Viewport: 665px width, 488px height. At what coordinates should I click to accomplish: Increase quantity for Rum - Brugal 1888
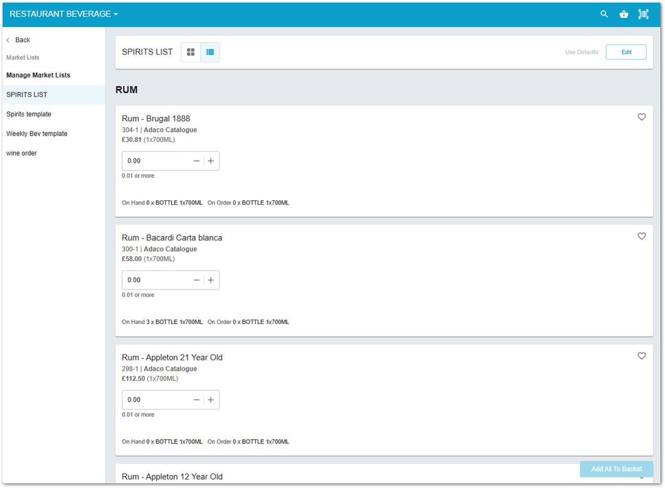[211, 161]
